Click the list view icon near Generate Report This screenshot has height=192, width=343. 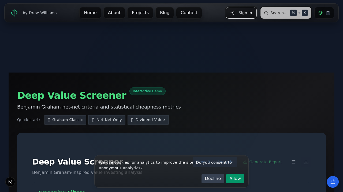coord(293,162)
